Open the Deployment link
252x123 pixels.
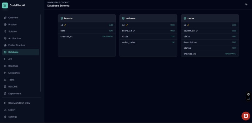21,94
